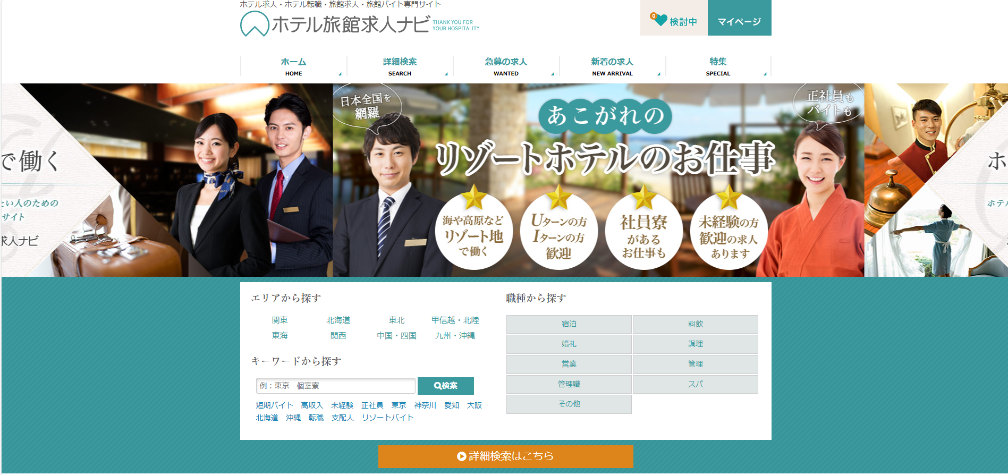
Task: Select the リゾートバイト keyword link
Action: 387,418
